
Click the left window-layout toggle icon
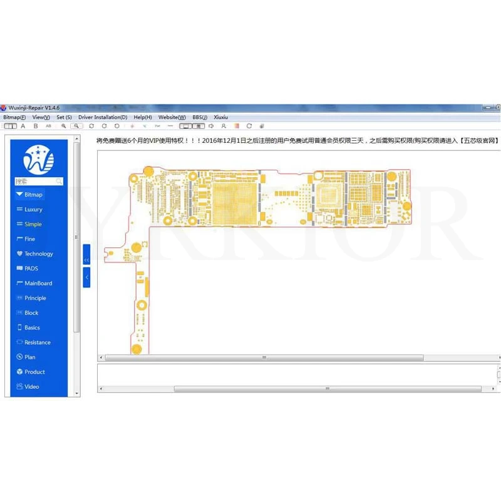185,127
